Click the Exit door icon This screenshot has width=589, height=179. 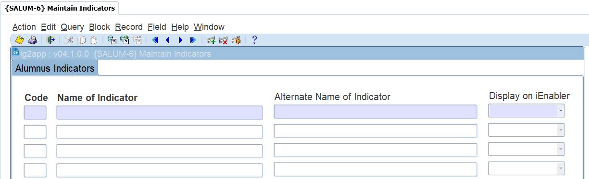pos(51,40)
